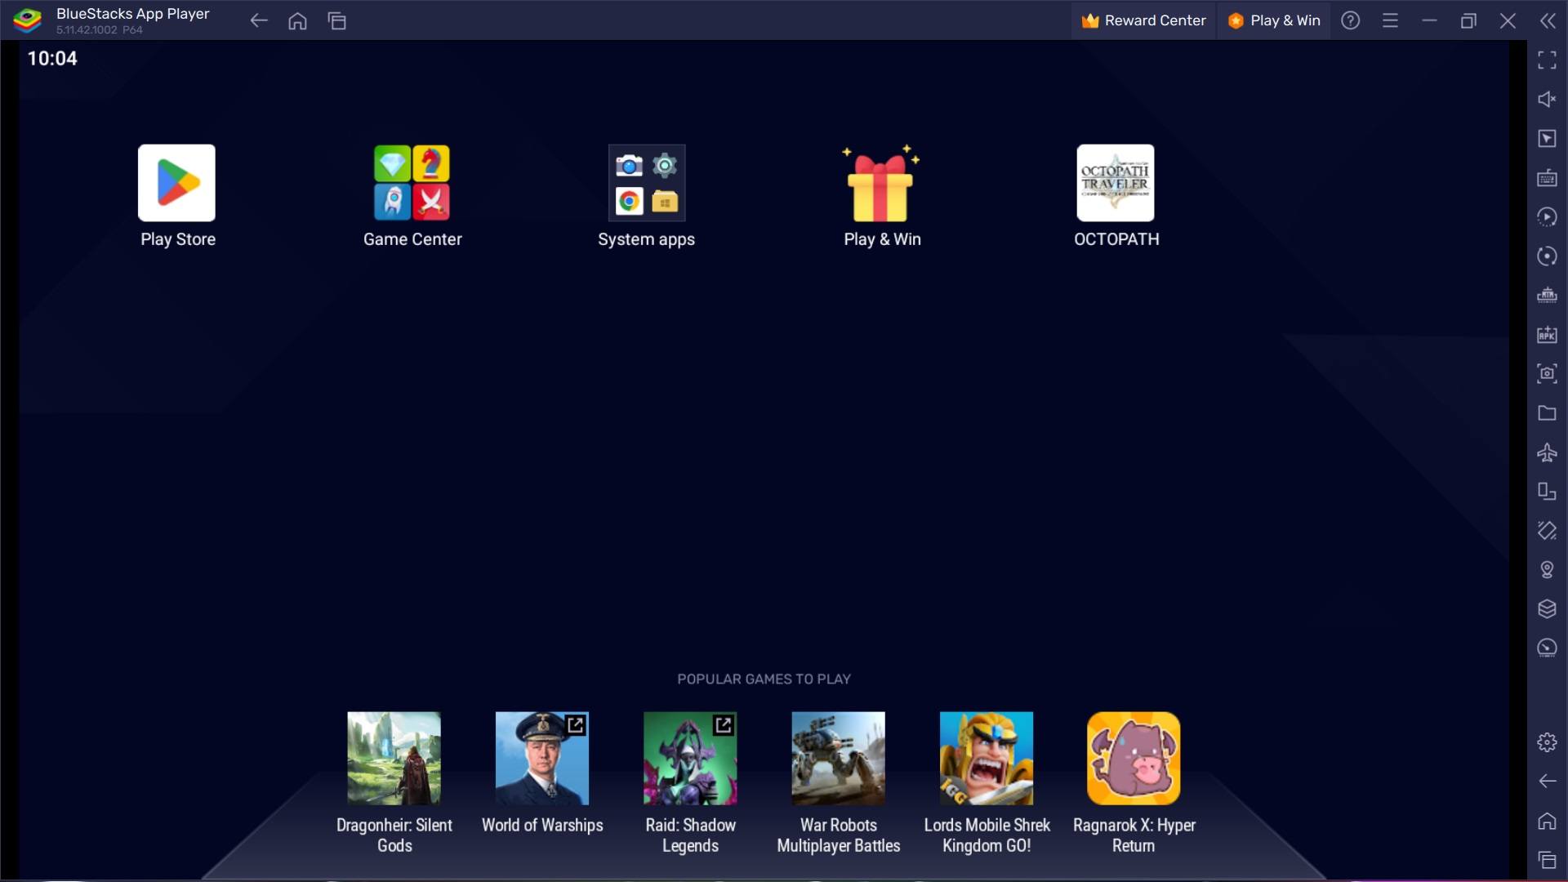Click the sidebar dotted circle icon
This screenshot has width=1568, height=882.
pyautogui.click(x=1547, y=256)
